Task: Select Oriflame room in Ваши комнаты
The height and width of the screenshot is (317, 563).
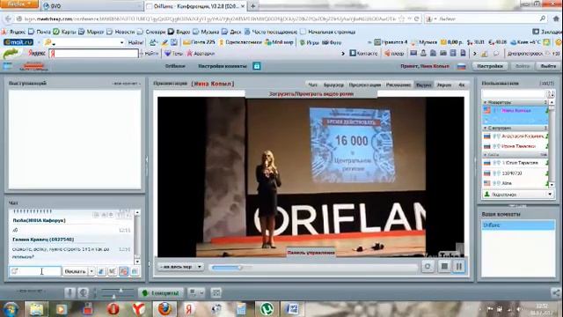Action: pyautogui.click(x=518, y=225)
